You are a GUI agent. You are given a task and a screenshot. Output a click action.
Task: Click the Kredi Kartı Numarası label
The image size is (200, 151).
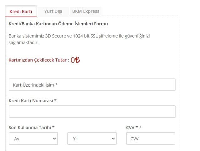pos(33,100)
